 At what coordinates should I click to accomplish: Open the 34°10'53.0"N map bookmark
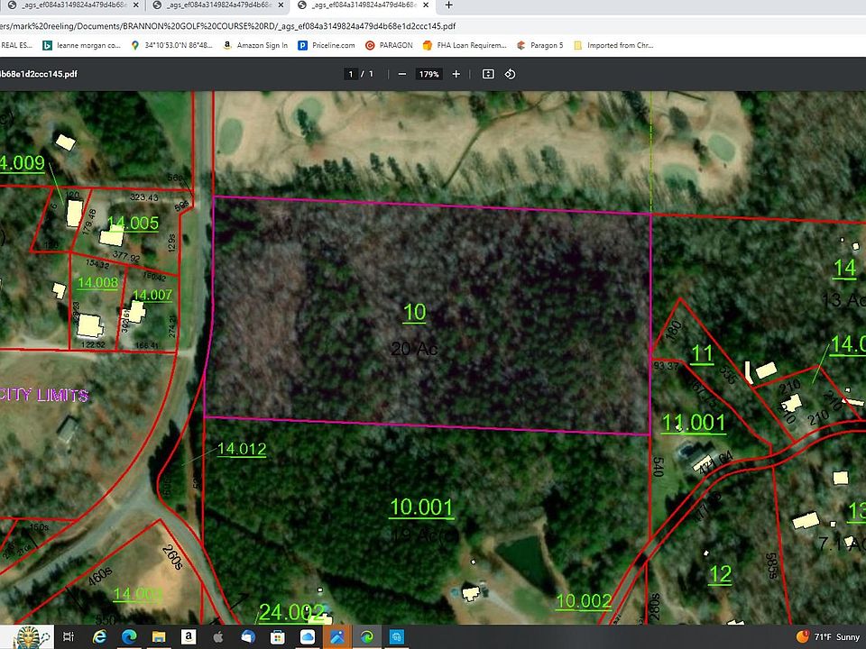click(171, 45)
